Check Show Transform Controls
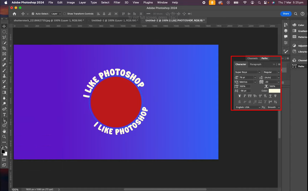The height and width of the screenshot is (191, 308). [64, 14]
